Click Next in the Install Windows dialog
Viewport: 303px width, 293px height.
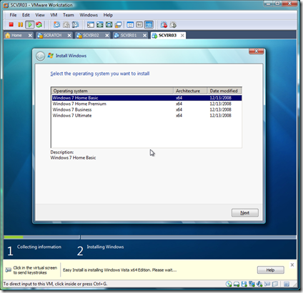click(x=245, y=213)
